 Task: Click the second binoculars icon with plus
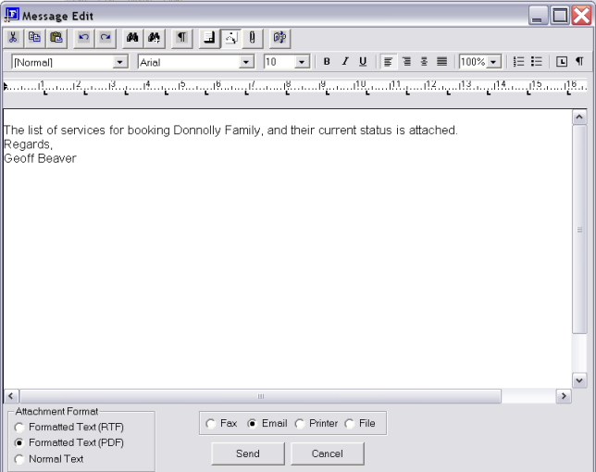click(155, 38)
